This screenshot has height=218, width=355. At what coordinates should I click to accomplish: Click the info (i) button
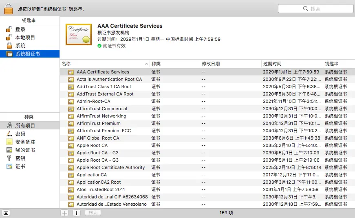pyautogui.click(x=77, y=213)
